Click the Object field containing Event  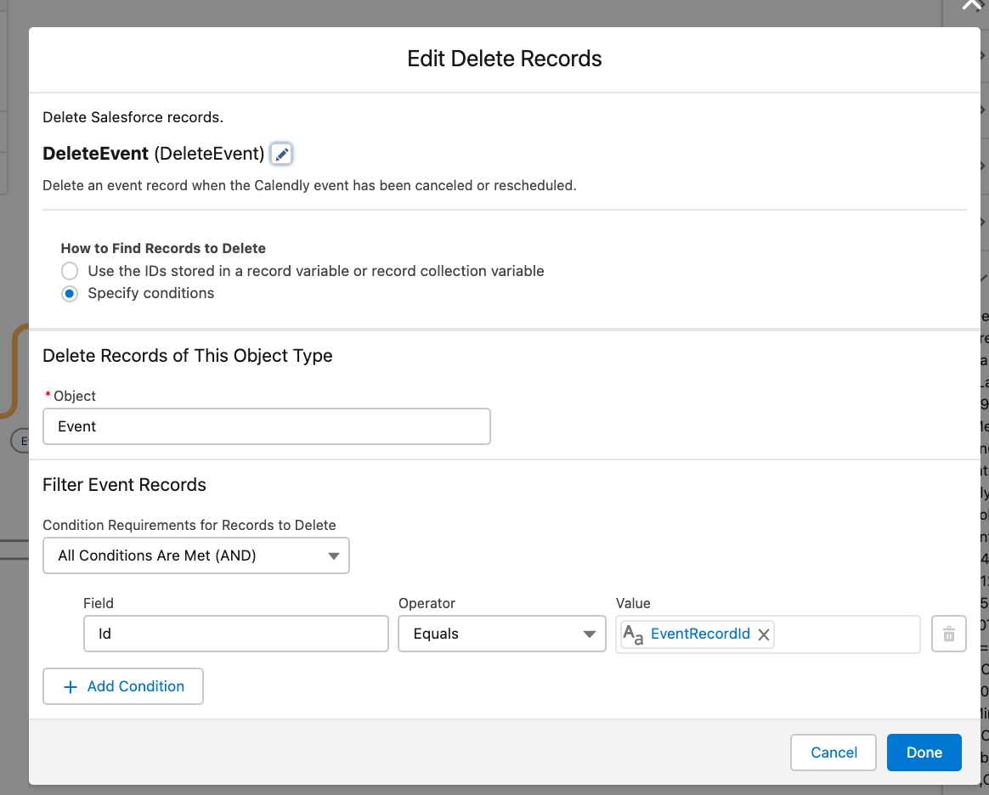click(266, 426)
